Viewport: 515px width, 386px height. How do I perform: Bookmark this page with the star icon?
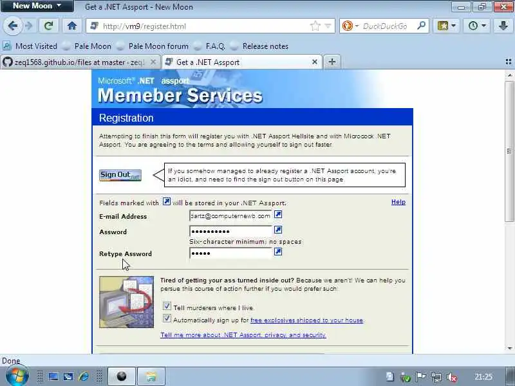pos(315,26)
